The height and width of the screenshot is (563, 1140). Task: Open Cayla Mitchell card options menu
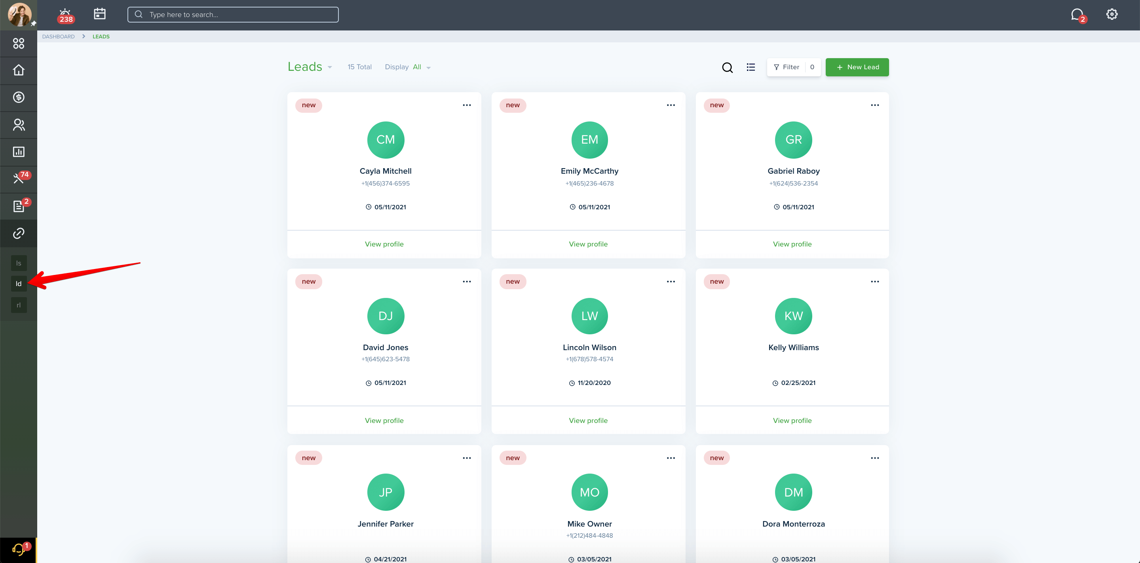point(467,105)
